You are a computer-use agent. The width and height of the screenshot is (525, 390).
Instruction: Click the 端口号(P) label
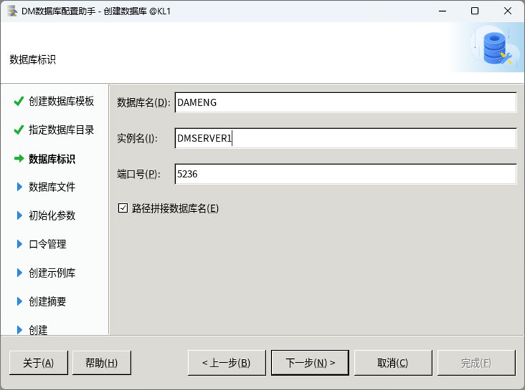[x=138, y=174]
